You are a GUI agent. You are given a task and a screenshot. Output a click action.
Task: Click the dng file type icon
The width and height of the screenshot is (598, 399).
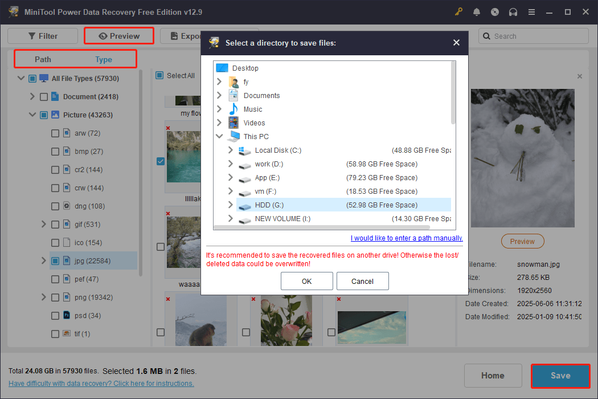[67, 206]
